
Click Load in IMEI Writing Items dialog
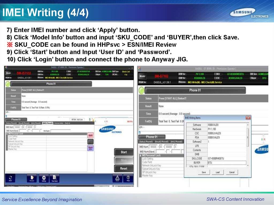click(x=218, y=172)
